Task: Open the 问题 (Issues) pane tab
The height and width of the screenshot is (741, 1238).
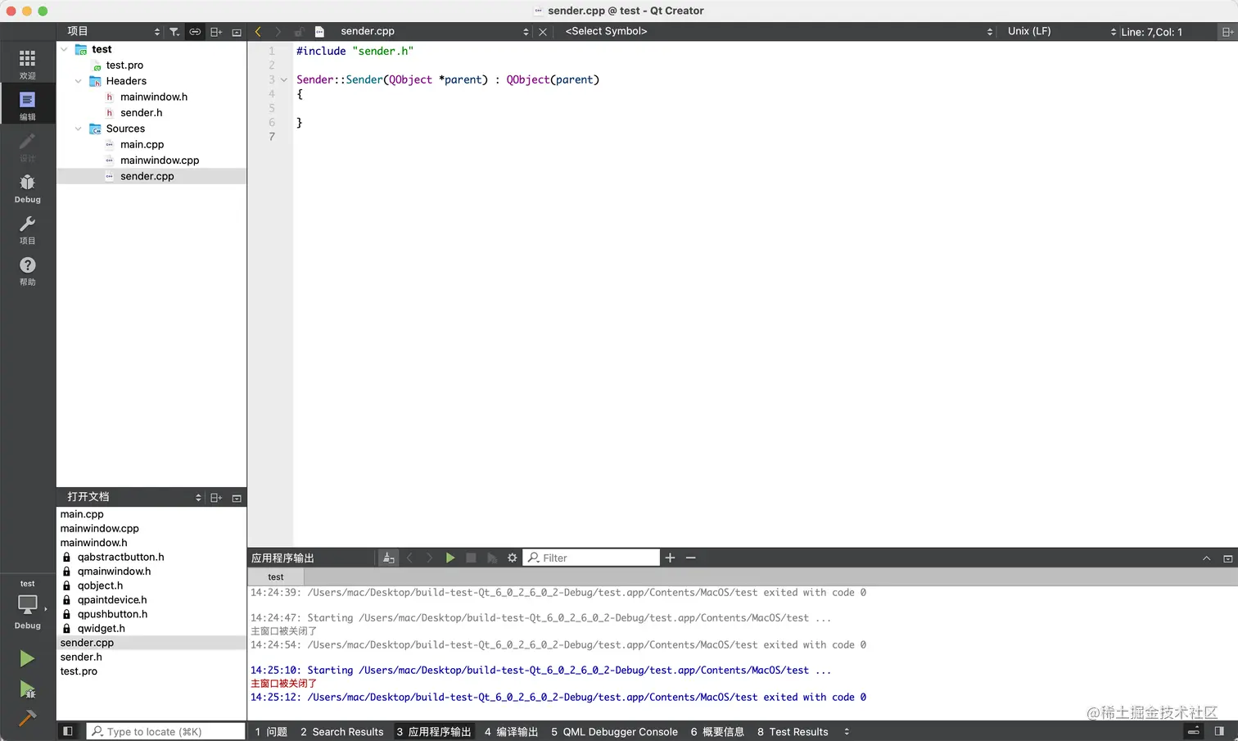Action: (x=271, y=731)
